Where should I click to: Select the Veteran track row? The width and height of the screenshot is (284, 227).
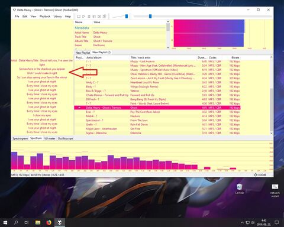pos(157,91)
